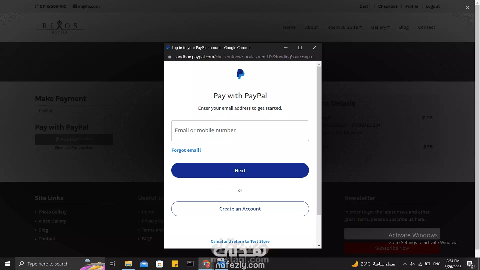Screen dimensions: 480x270
Task: Go to Home in site navigation
Action: coord(289,27)
